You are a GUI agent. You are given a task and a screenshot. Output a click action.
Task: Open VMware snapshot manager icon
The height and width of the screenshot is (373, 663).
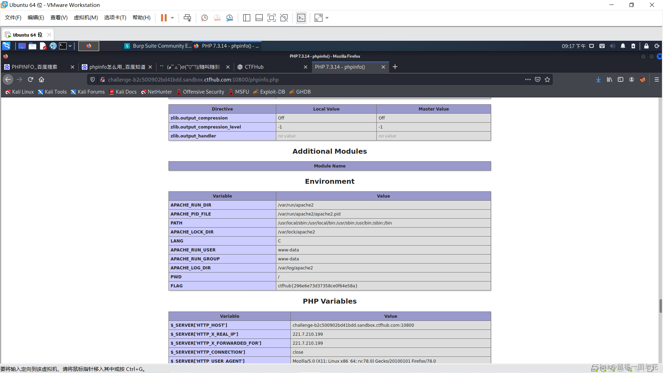point(230,18)
